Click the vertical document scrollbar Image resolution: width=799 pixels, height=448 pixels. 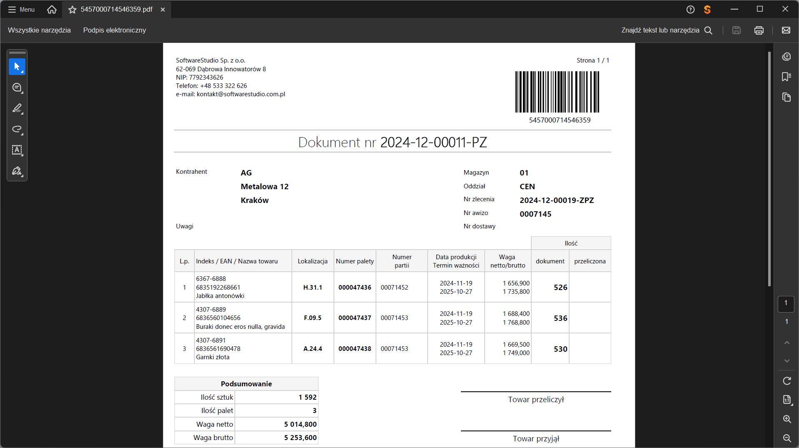tap(769, 169)
